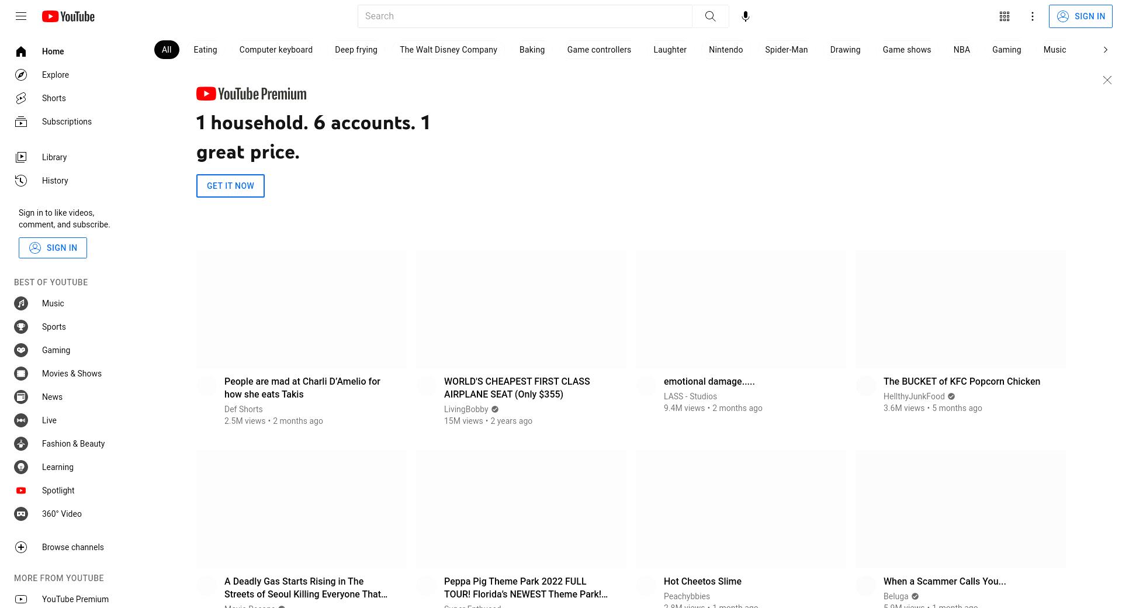
Task: Select the NBA chip
Action: (961, 50)
